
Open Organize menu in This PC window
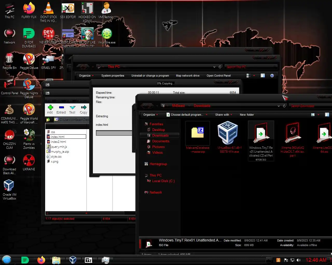(86, 76)
